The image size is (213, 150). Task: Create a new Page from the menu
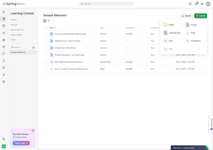click(190, 33)
